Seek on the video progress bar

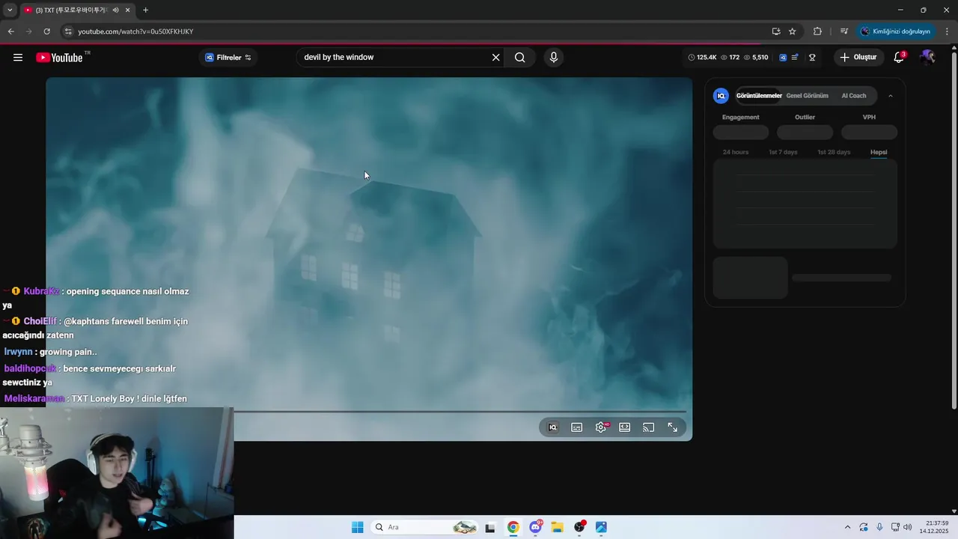pos(460,412)
